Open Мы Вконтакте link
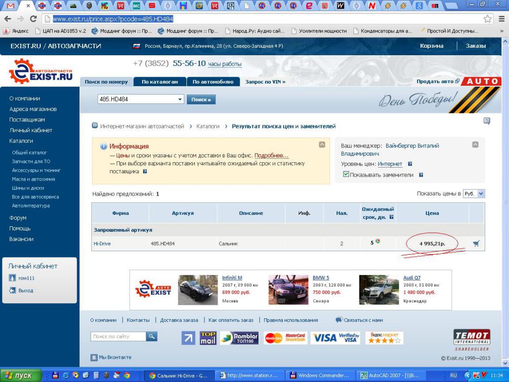 [x=115, y=357]
